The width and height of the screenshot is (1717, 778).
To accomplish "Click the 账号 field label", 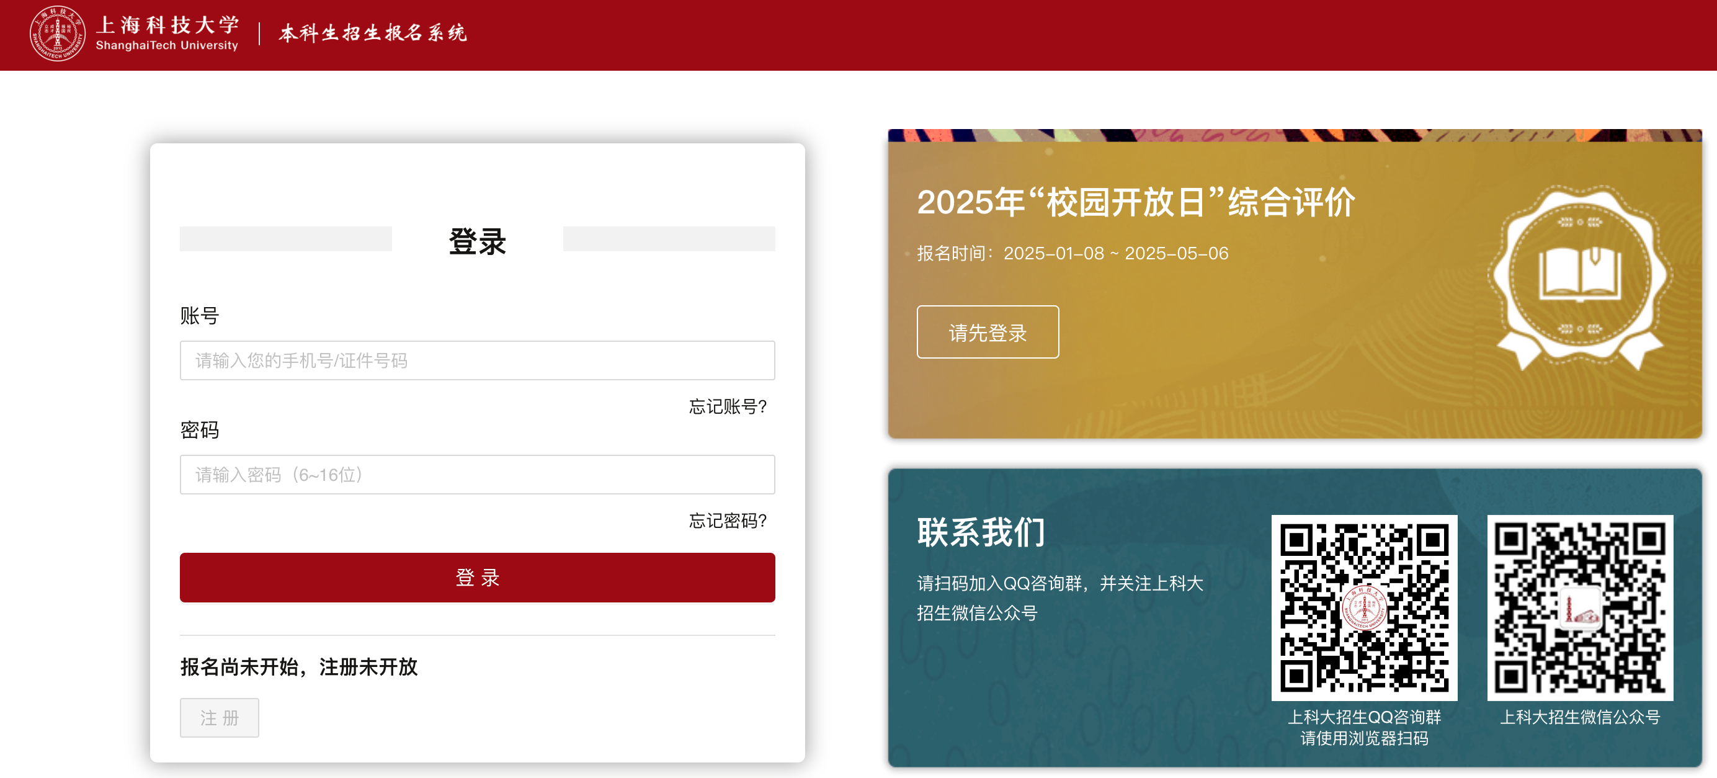I will tap(199, 316).
